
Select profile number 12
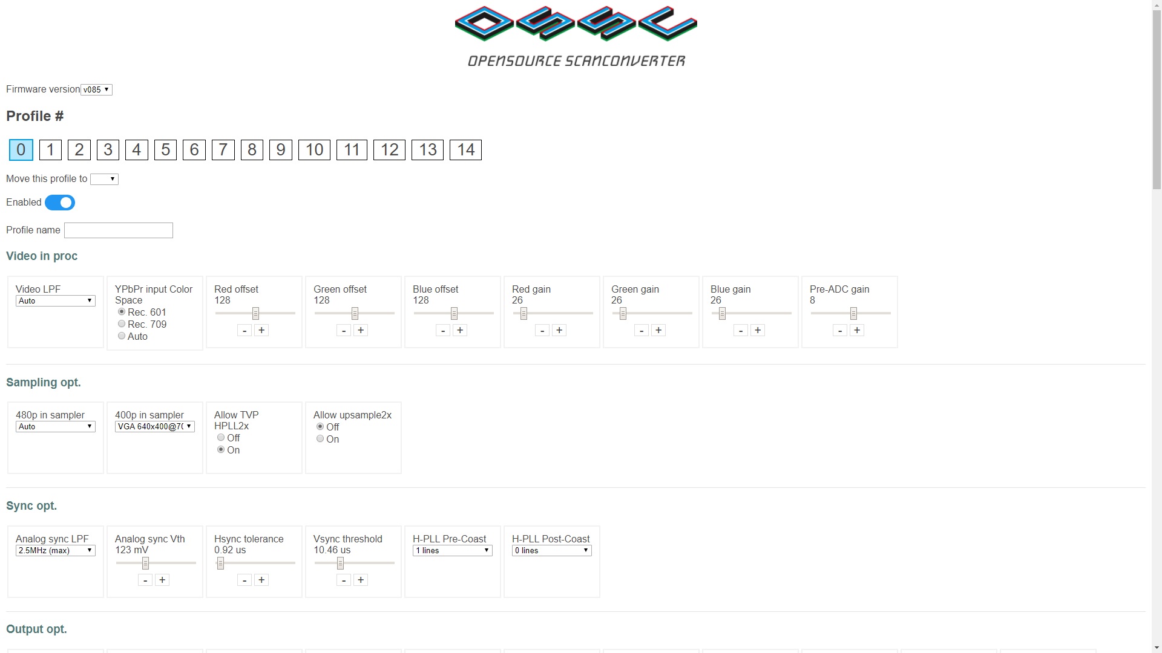coord(389,150)
